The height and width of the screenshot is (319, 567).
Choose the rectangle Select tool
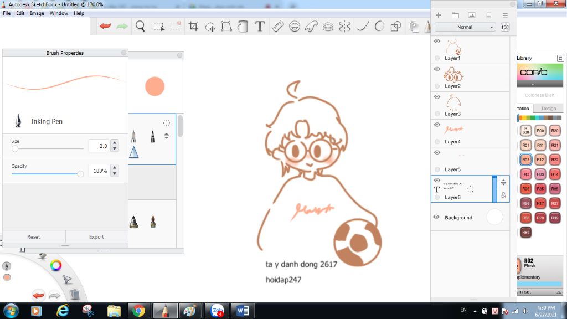pos(159,27)
